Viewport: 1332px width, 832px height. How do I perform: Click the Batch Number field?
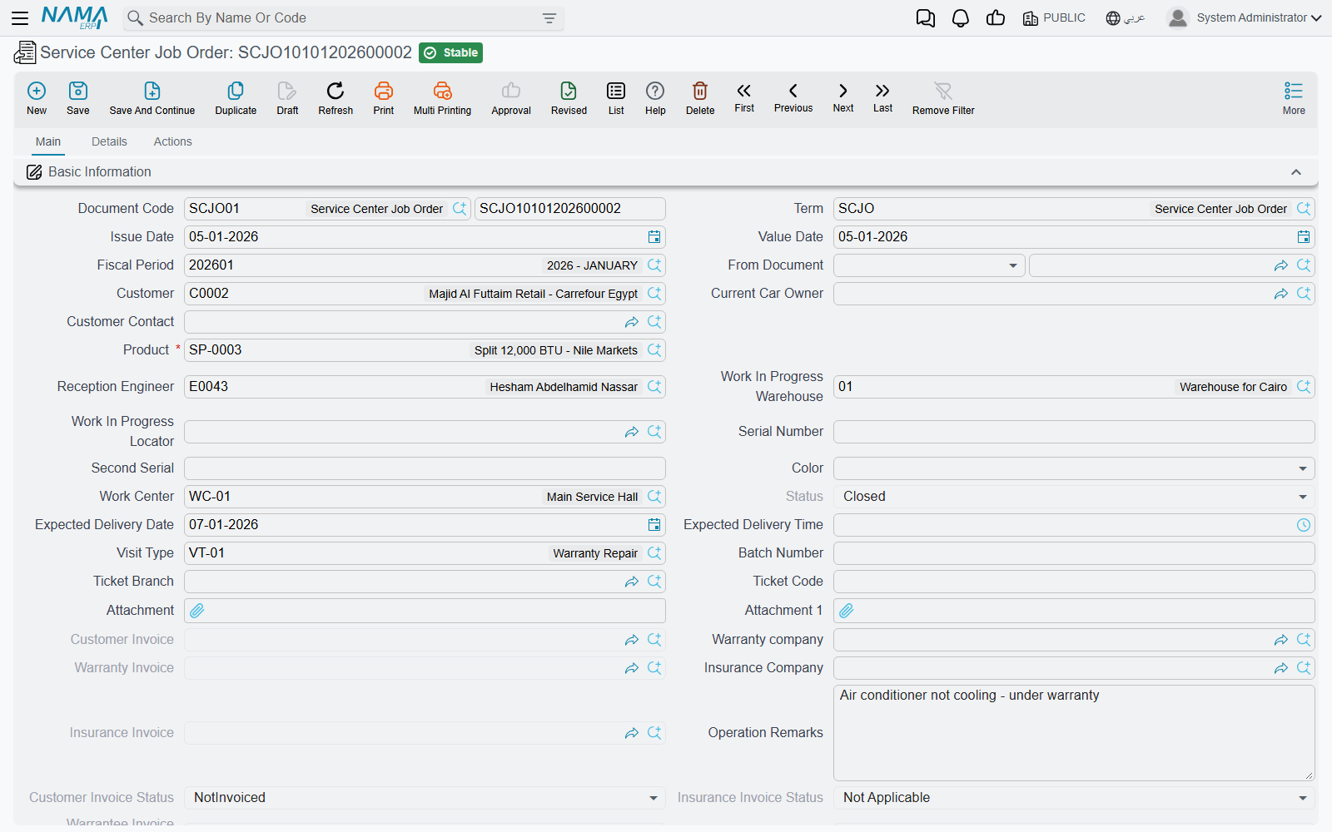[x=1074, y=553]
